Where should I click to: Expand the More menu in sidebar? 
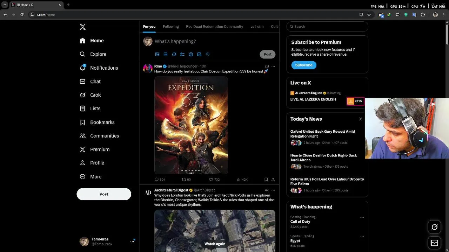[x=91, y=177]
